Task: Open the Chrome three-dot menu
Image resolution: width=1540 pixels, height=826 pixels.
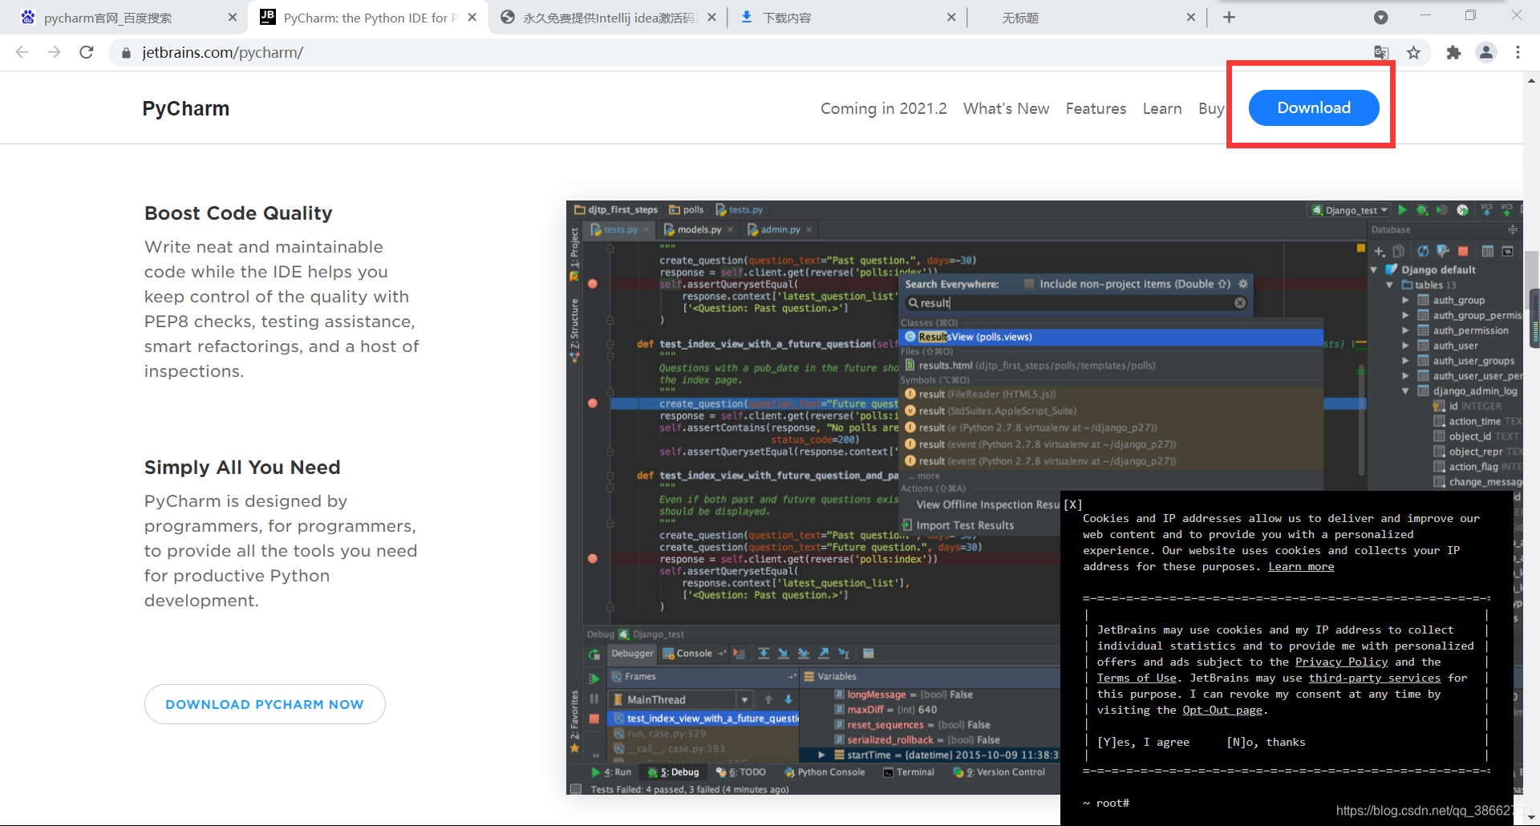Action: [1518, 52]
